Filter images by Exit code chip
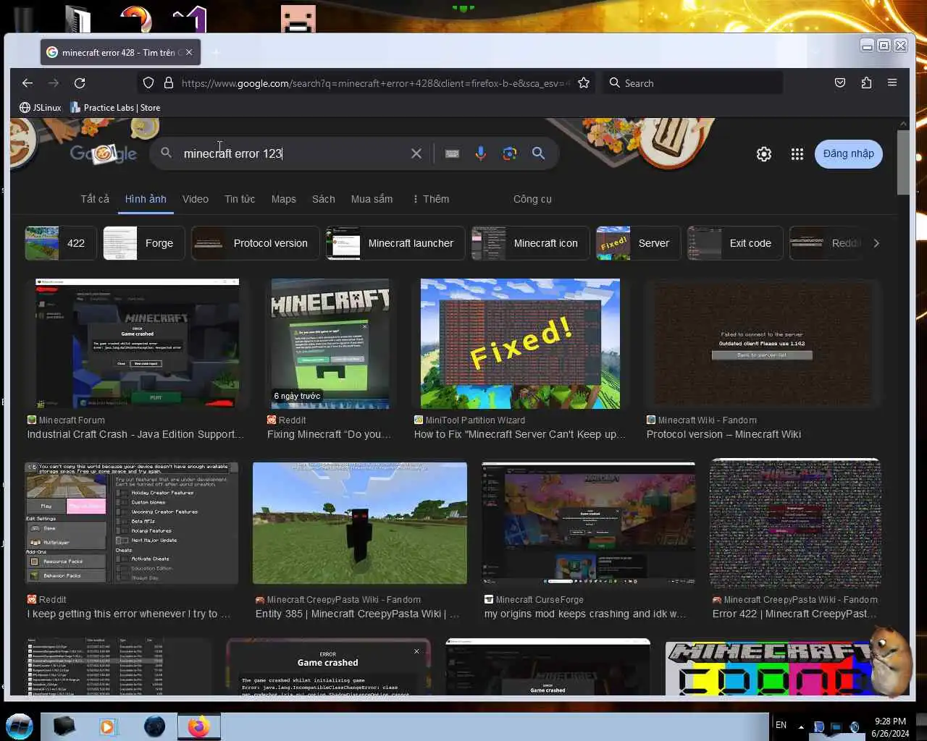 (735, 243)
